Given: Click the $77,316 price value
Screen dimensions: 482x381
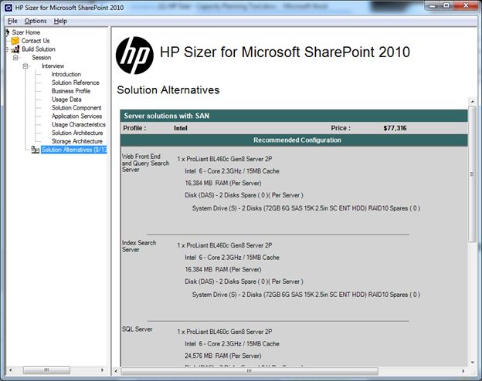Looking at the screenshot, I should (395, 128).
